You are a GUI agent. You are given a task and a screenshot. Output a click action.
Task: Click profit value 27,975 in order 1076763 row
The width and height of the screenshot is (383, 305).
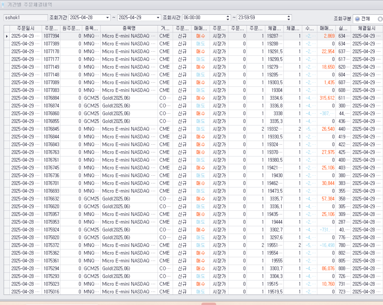coord(328,152)
